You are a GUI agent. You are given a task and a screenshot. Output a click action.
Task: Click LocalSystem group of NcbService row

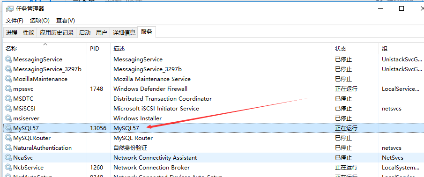point(401,168)
